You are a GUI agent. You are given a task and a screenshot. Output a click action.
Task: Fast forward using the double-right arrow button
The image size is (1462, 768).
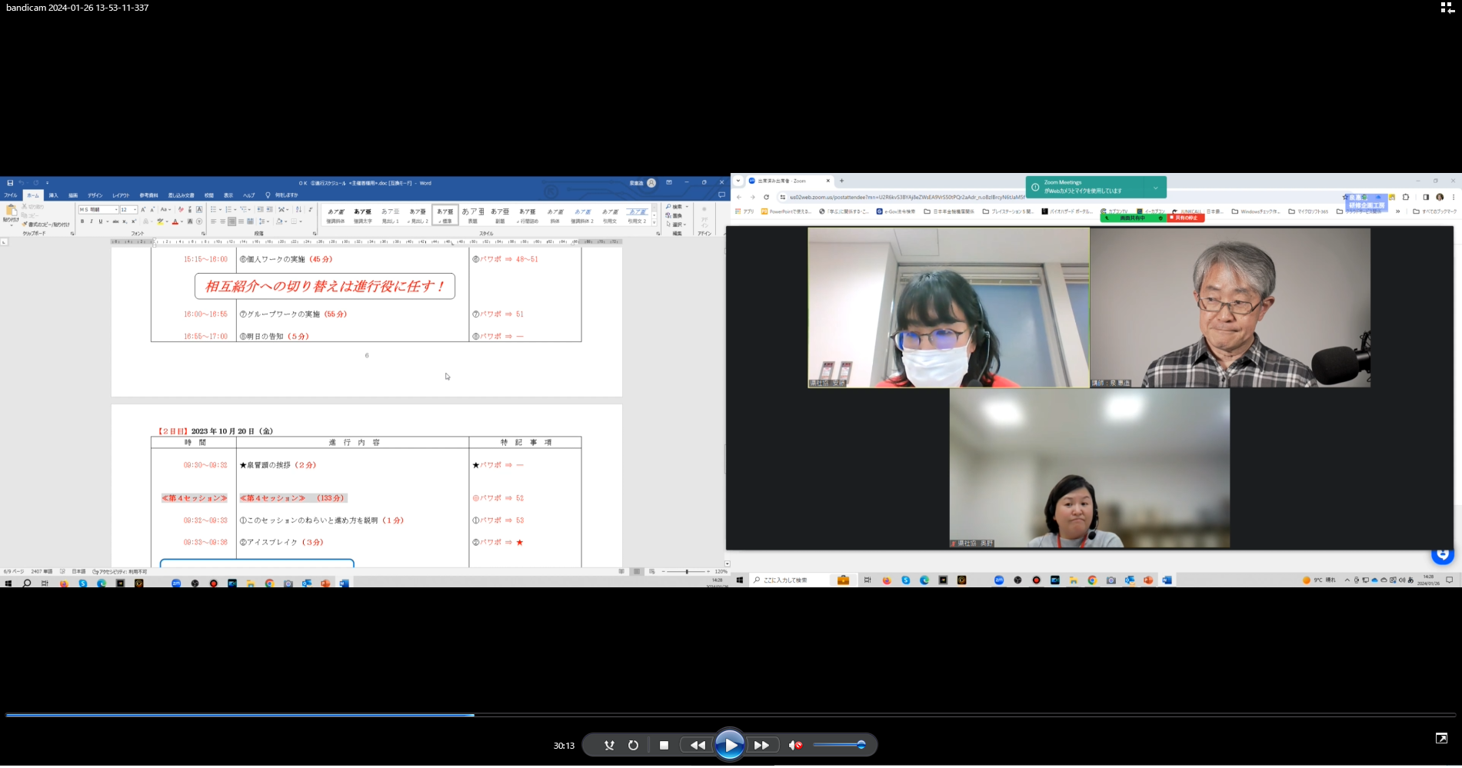761,745
